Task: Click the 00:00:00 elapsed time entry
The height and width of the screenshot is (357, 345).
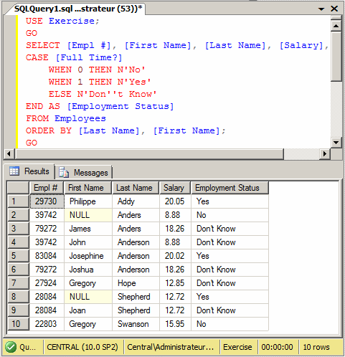Action: pos(277,347)
